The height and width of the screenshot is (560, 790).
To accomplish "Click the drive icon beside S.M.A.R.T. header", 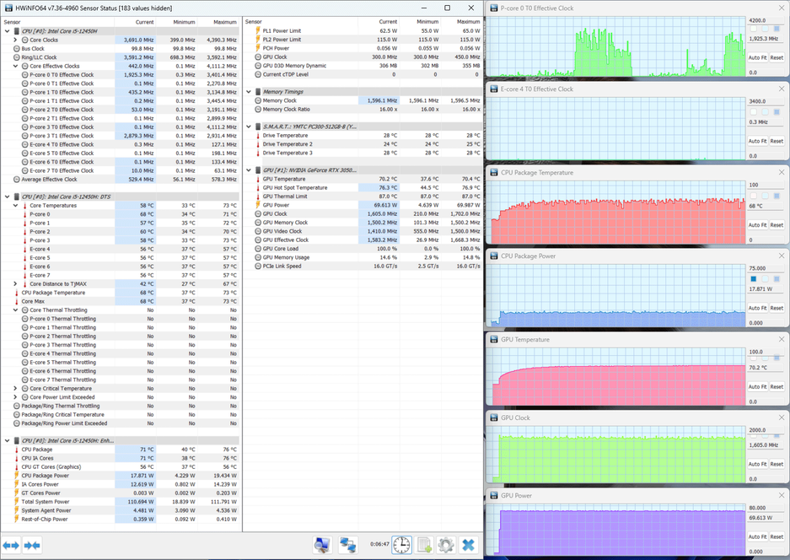I will 258,127.
